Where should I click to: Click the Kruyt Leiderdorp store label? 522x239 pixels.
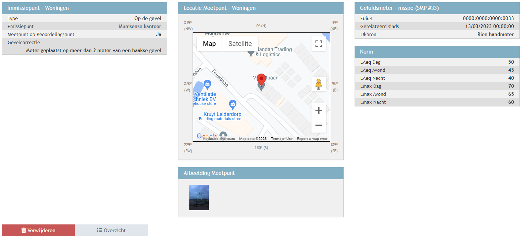pyautogui.click(x=220, y=114)
